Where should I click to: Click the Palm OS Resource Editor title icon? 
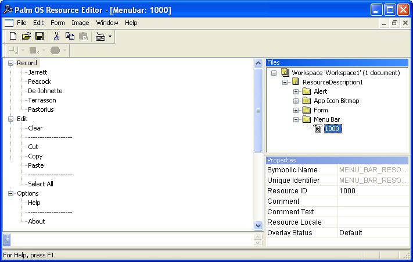[8, 9]
